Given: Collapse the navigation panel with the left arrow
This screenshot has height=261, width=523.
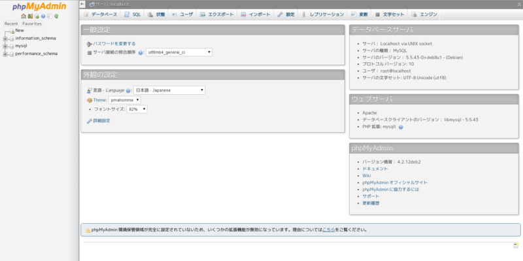Looking at the screenshot, I should tap(83, 4).
